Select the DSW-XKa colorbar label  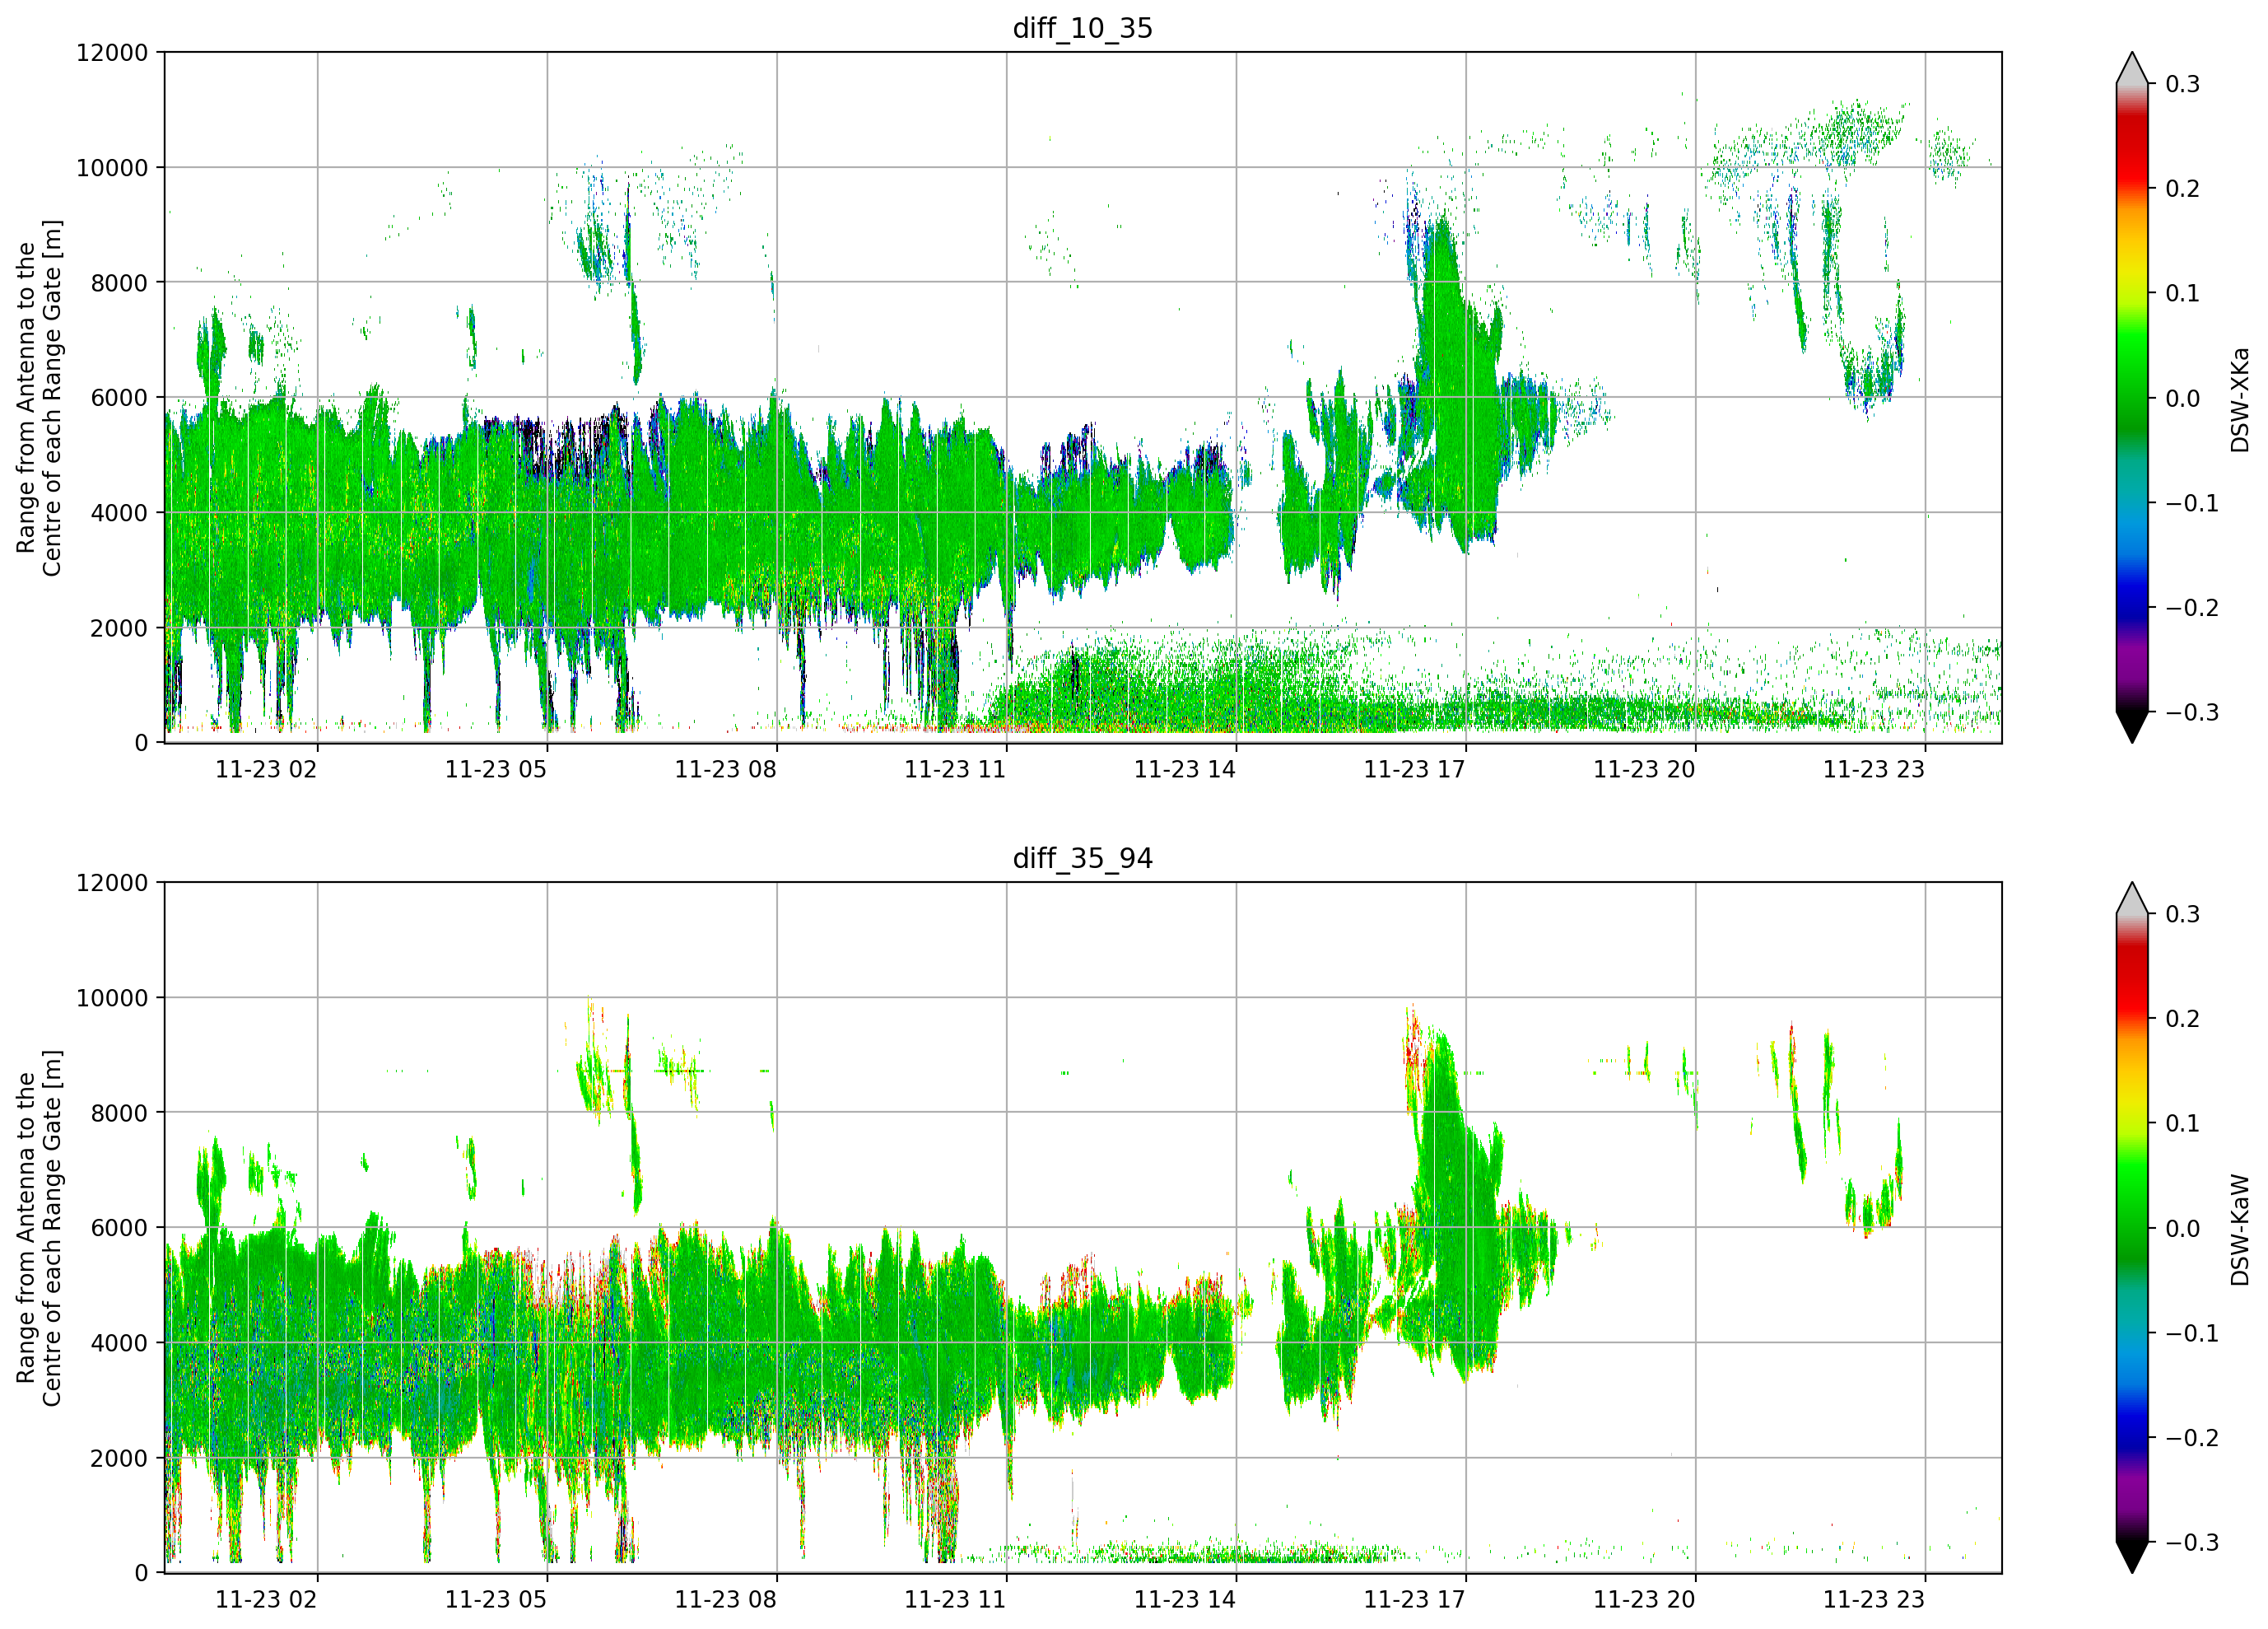point(2239,399)
